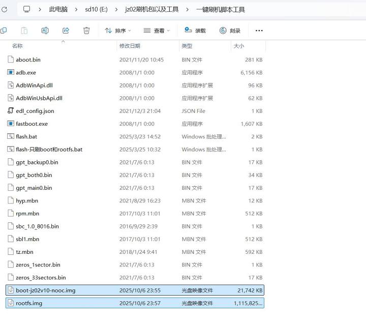Select the flash.bat batch file

click(26, 137)
